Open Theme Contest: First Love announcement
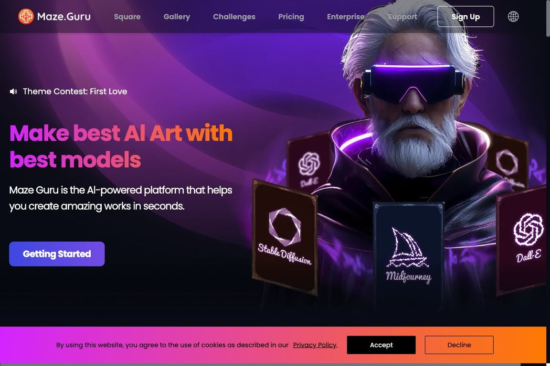Screen dimensions: 550x366 (75, 91)
